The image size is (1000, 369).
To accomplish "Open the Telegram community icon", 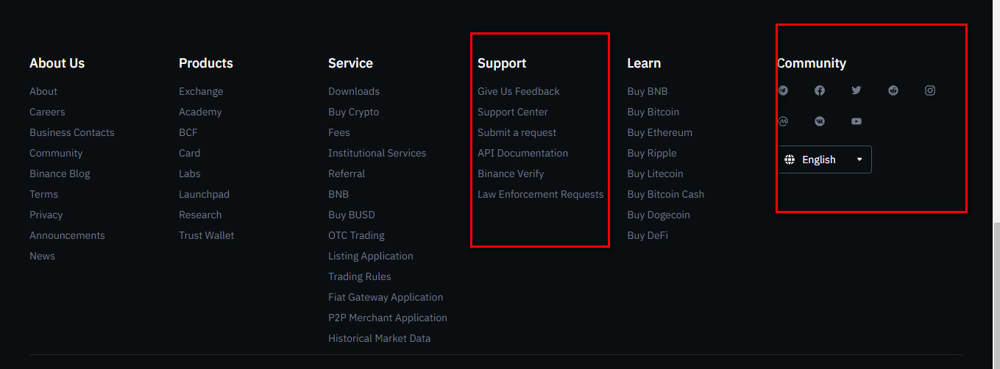I will (783, 90).
